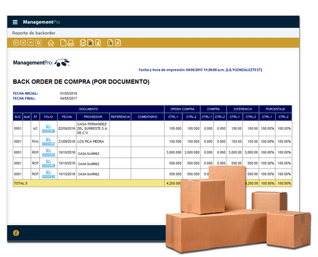Click the PROVEEDOR column header
The width and height of the screenshot is (318, 257).
[x=93, y=117]
